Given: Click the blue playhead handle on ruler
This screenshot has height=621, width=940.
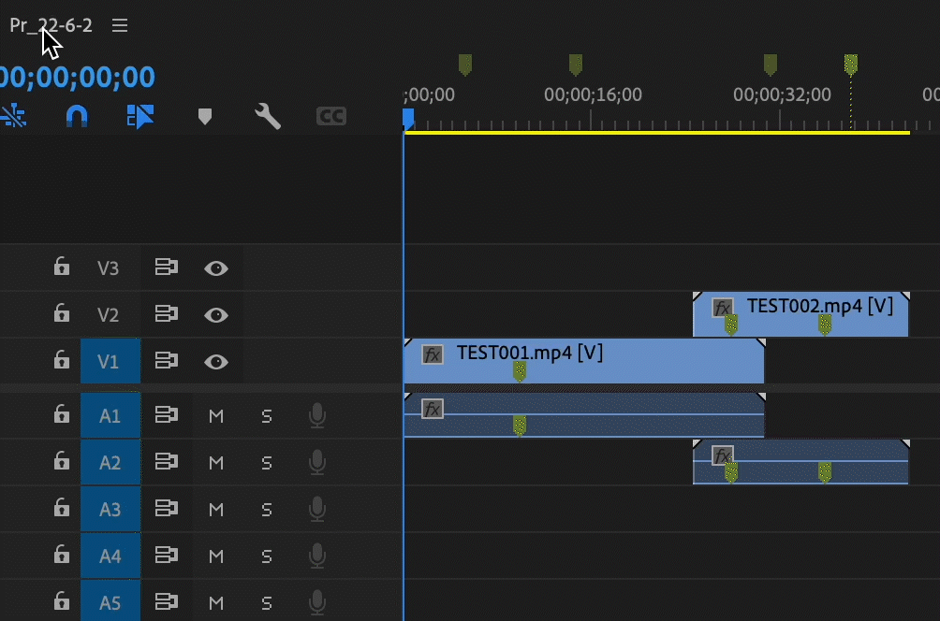Looking at the screenshot, I should [x=408, y=118].
